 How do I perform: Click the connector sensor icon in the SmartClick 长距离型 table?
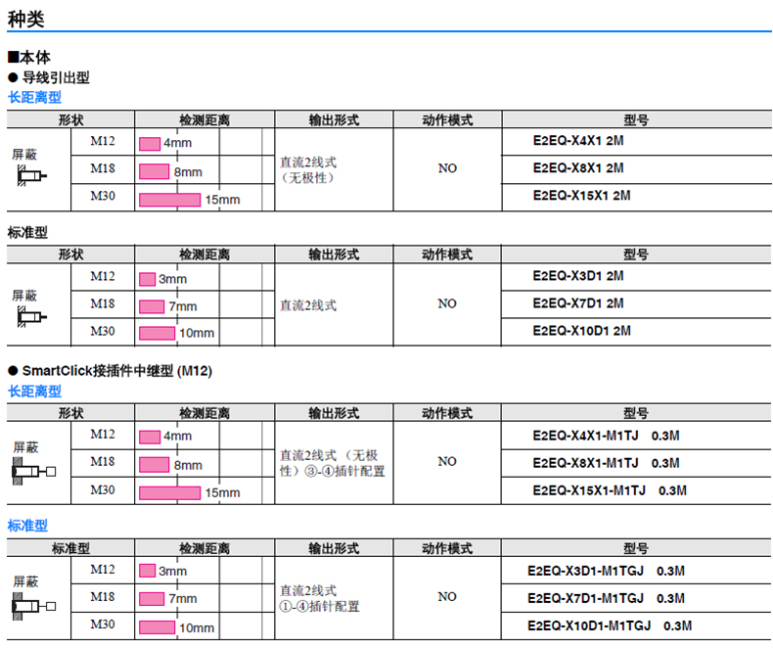click(33, 472)
